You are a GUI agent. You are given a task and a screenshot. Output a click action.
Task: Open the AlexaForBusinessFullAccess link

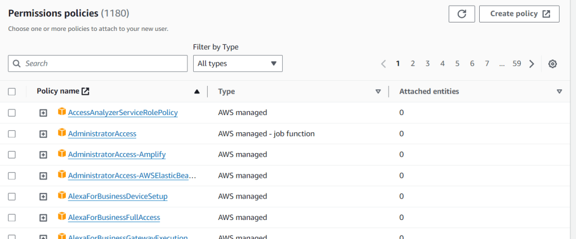[114, 218]
